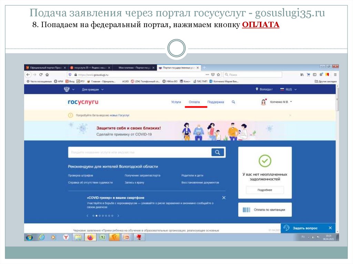Open the ГИС ГМП bookmark
Viewport: 353px width, 264px height.
pyautogui.click(x=200, y=82)
